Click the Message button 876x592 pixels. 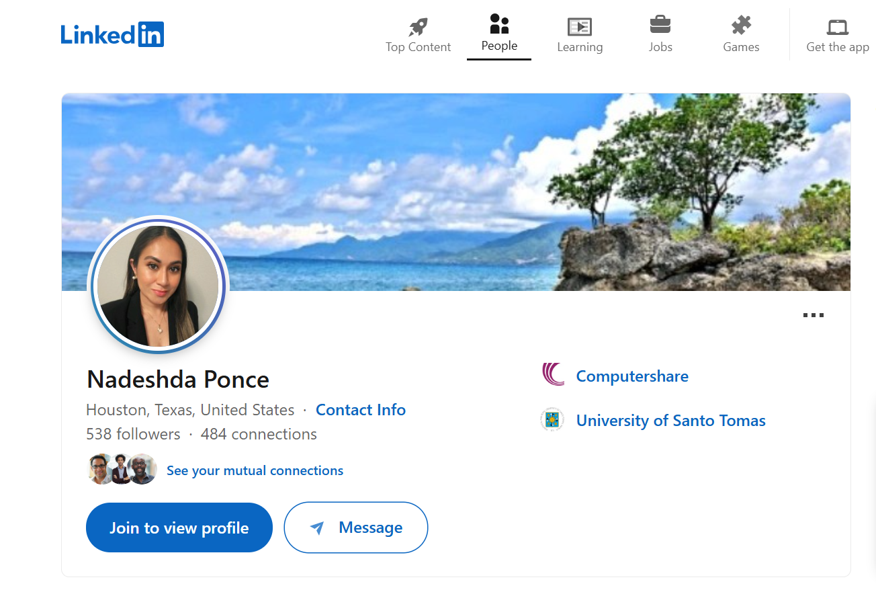[x=355, y=527]
